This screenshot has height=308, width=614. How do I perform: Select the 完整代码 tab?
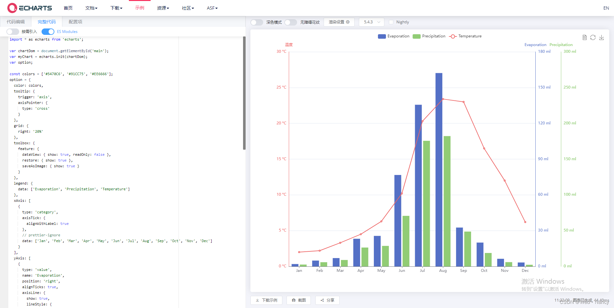click(46, 22)
